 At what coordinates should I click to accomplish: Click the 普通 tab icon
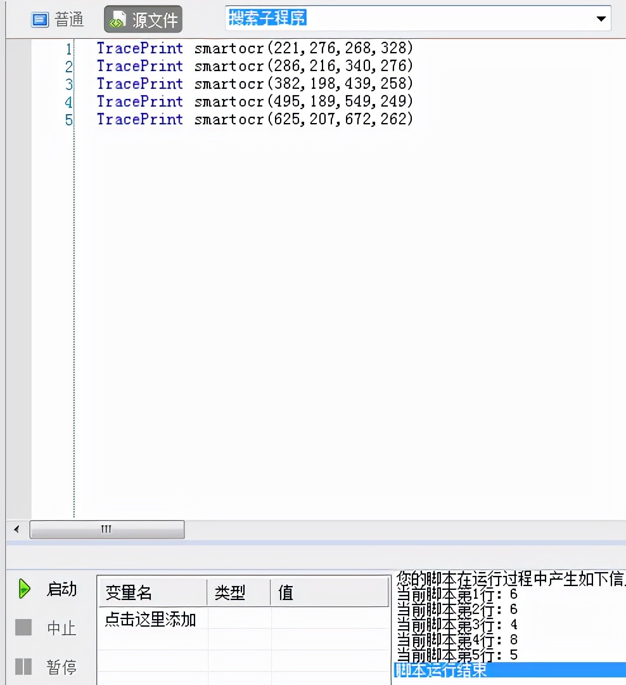point(40,20)
